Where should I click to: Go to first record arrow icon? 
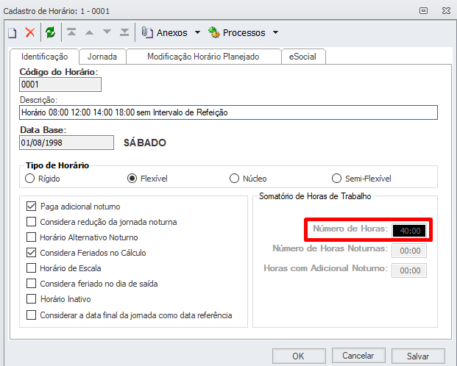tap(71, 32)
